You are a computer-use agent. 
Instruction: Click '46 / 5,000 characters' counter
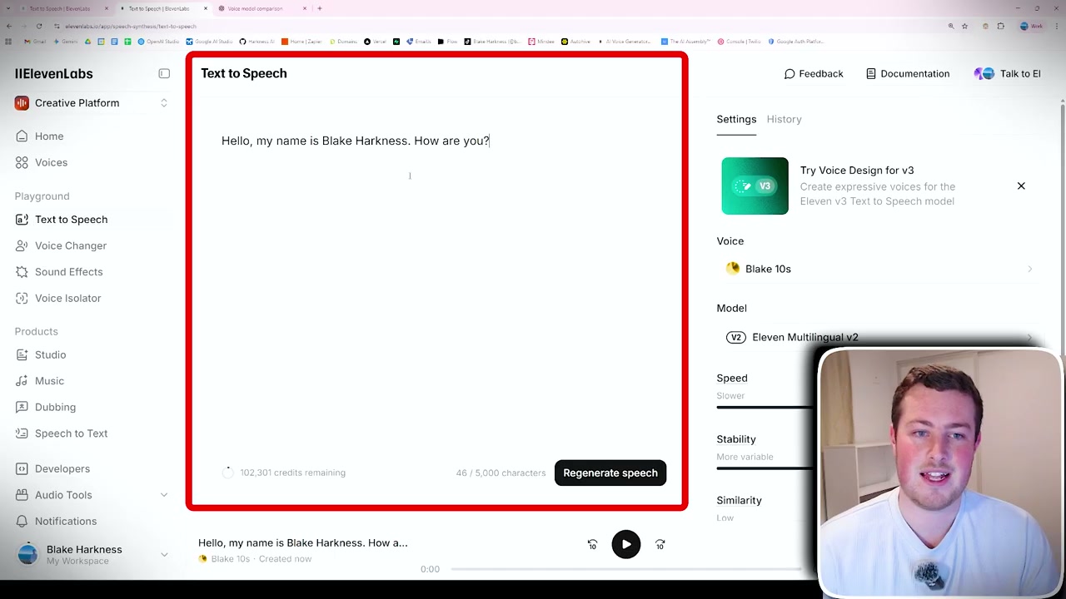(x=501, y=473)
